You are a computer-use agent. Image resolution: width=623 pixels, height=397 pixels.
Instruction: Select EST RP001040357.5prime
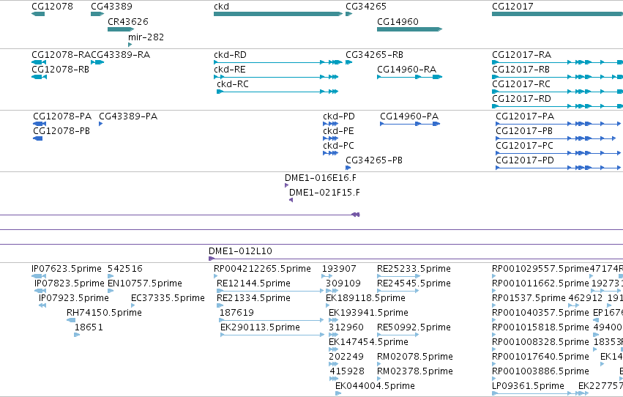pyautogui.click(x=540, y=313)
